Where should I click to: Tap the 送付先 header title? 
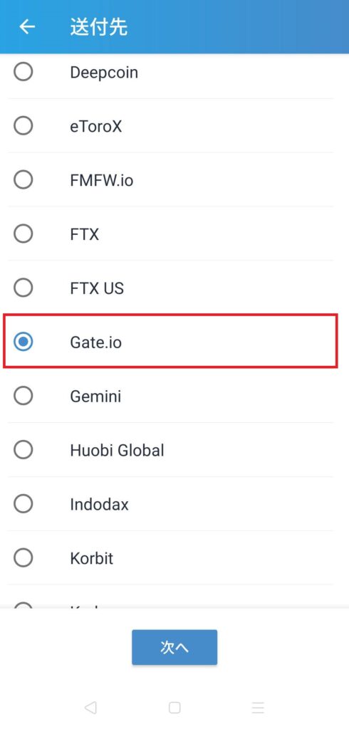99,27
